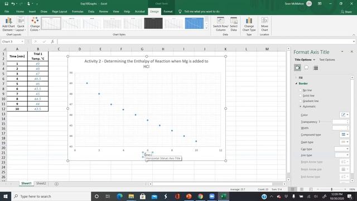Open Name Box dropdown arrow
357x201 pixels.
click(x=22, y=41)
